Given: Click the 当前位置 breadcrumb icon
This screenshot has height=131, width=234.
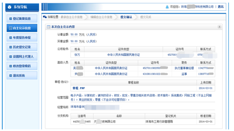Looking at the screenshot, I should pos(45,17).
